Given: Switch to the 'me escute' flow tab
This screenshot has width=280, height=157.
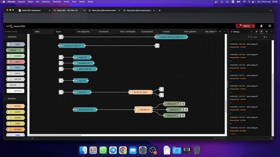Looking at the screenshot, I should point(107,31).
